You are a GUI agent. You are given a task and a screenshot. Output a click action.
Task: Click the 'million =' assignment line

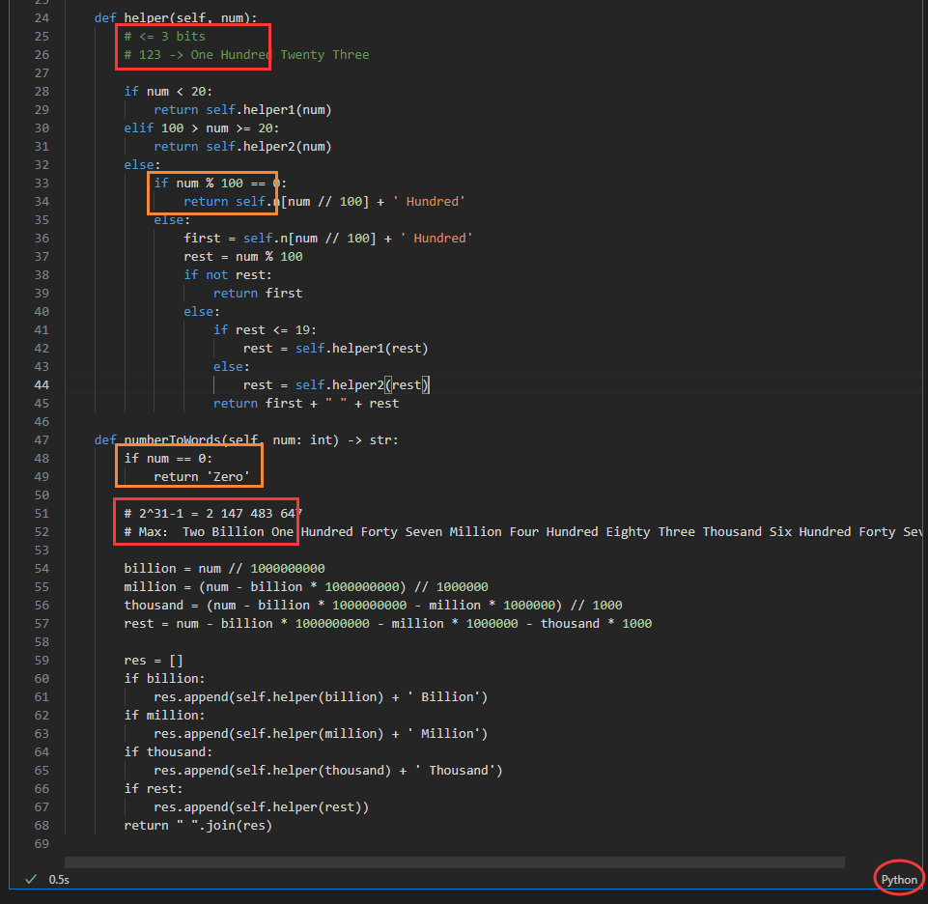point(306,586)
